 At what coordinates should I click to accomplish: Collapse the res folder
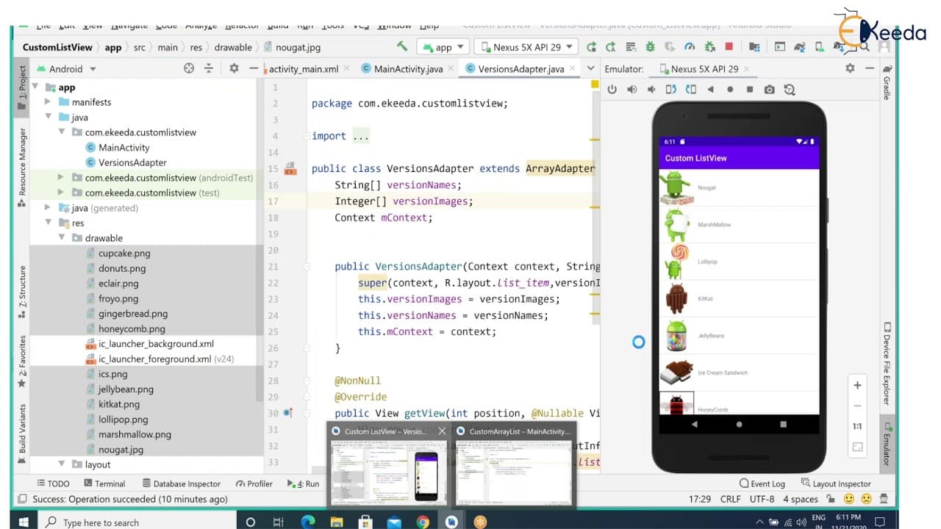click(x=48, y=223)
